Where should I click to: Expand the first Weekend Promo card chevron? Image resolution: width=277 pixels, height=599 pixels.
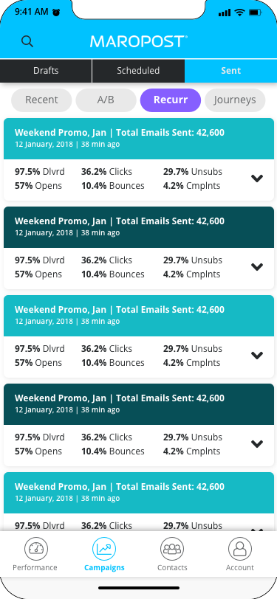click(257, 179)
